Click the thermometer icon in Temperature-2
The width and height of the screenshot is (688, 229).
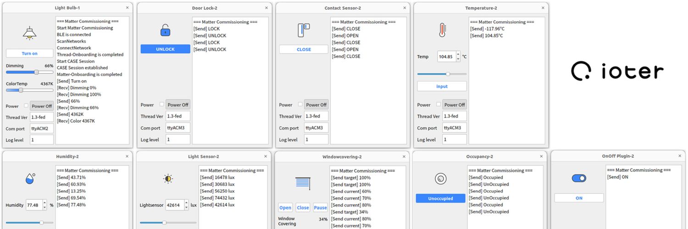[442, 30]
